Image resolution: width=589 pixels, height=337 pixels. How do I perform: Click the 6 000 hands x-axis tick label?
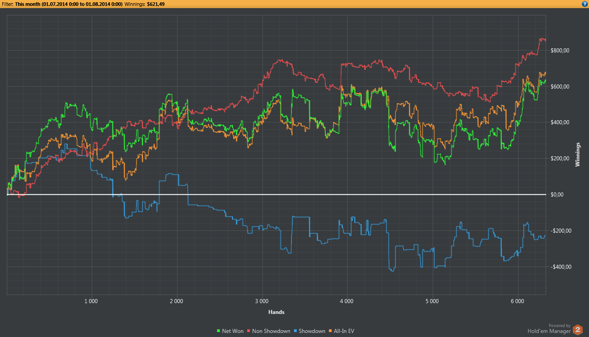(517, 300)
